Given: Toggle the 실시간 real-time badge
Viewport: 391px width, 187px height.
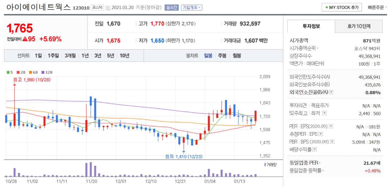Looking at the screenshot, I should pyautogui.click(x=172, y=8).
